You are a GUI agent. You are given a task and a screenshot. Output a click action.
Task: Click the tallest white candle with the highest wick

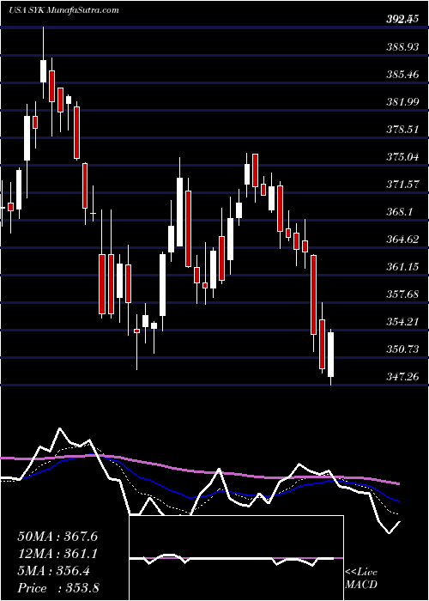43,71
